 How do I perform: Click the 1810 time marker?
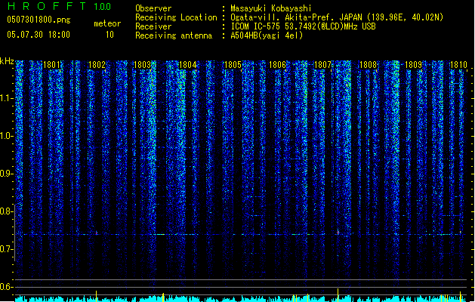pyautogui.click(x=458, y=65)
